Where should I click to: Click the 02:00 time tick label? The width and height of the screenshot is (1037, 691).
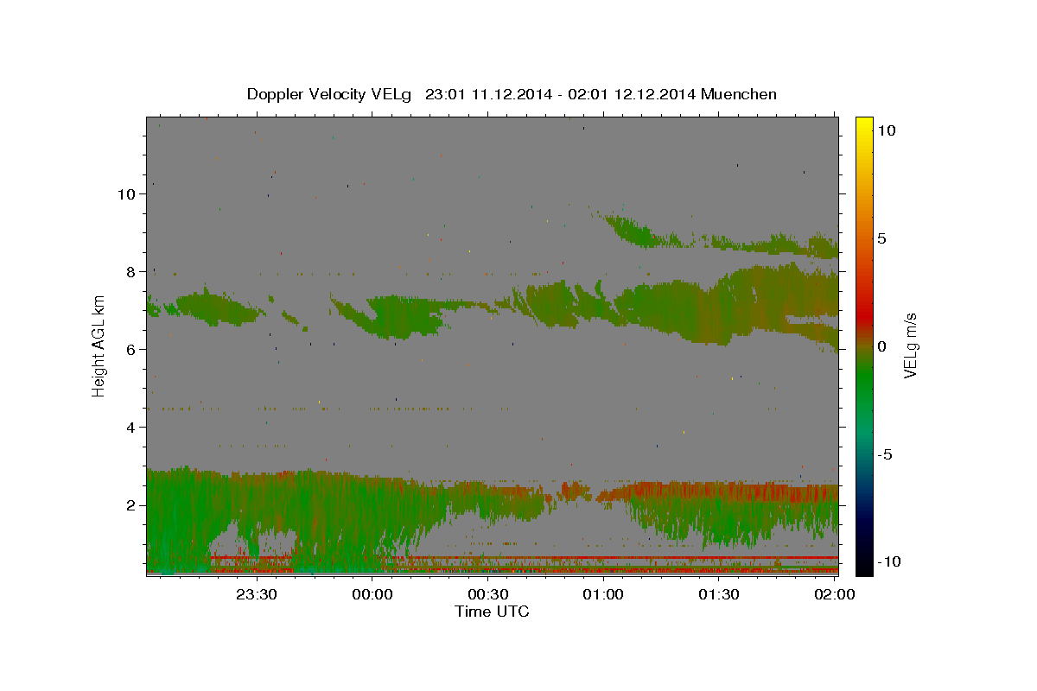tap(834, 594)
